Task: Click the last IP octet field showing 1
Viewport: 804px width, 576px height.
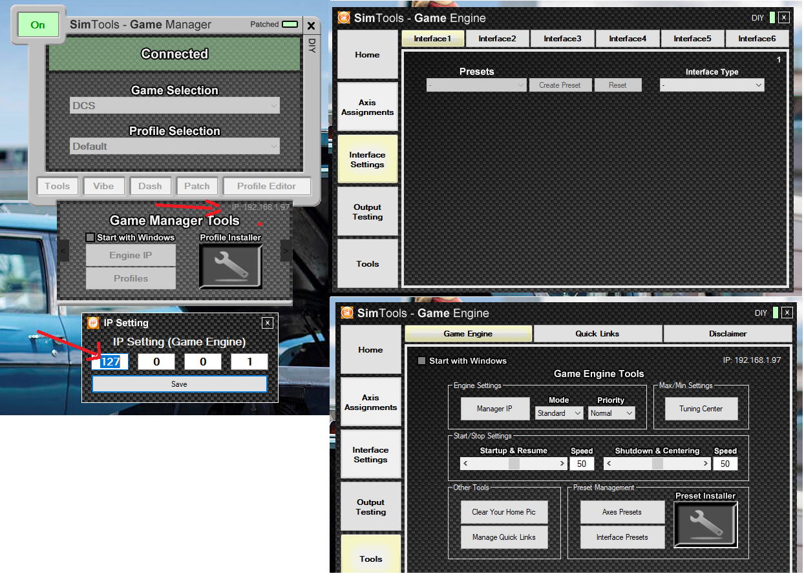Action: (249, 362)
